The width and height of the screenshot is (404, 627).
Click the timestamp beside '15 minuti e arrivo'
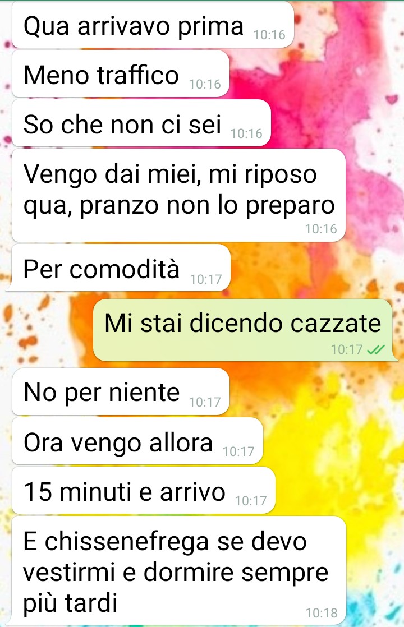[251, 501]
